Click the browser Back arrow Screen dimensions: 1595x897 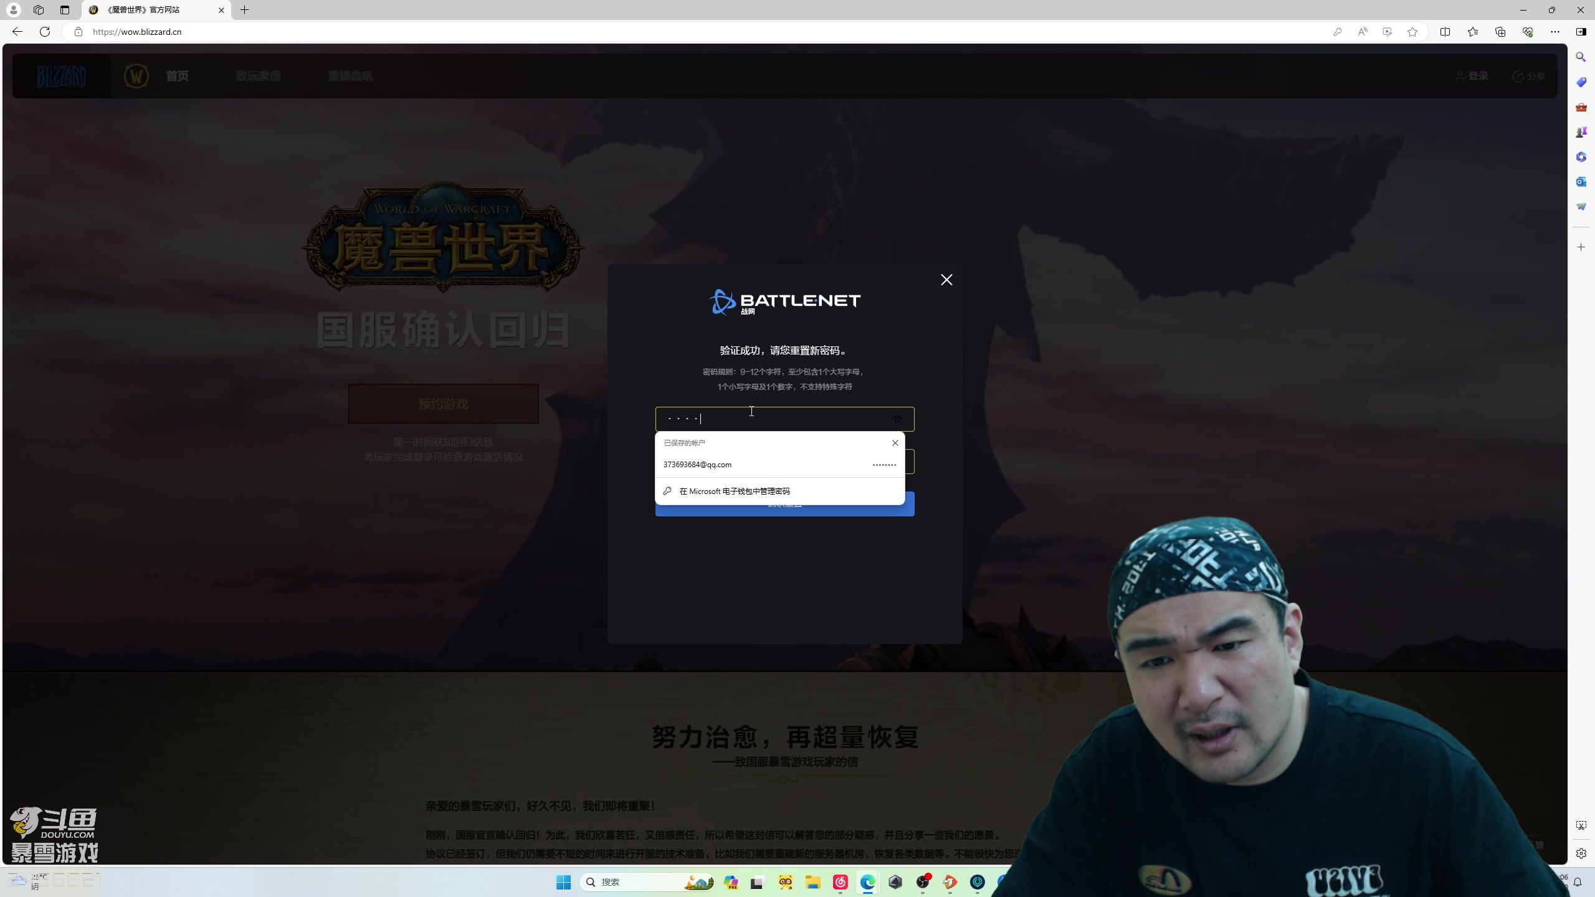pyautogui.click(x=17, y=32)
